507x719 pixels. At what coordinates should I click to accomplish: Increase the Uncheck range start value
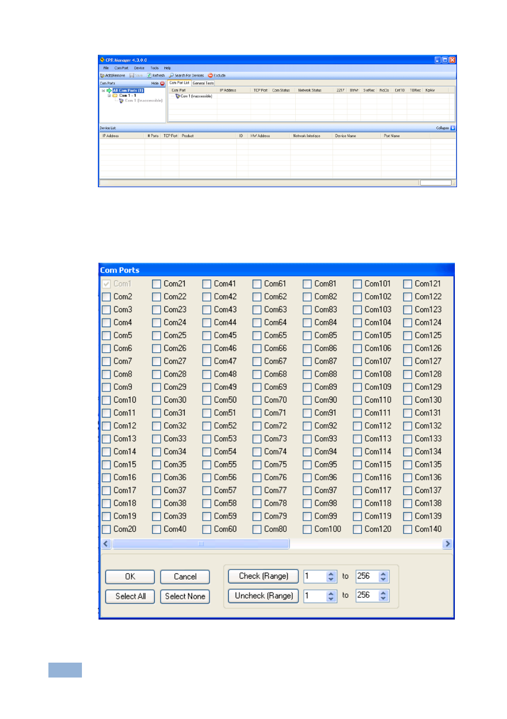331,593
